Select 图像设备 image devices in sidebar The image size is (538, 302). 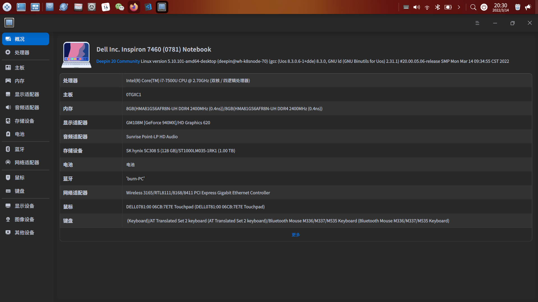tap(26, 219)
